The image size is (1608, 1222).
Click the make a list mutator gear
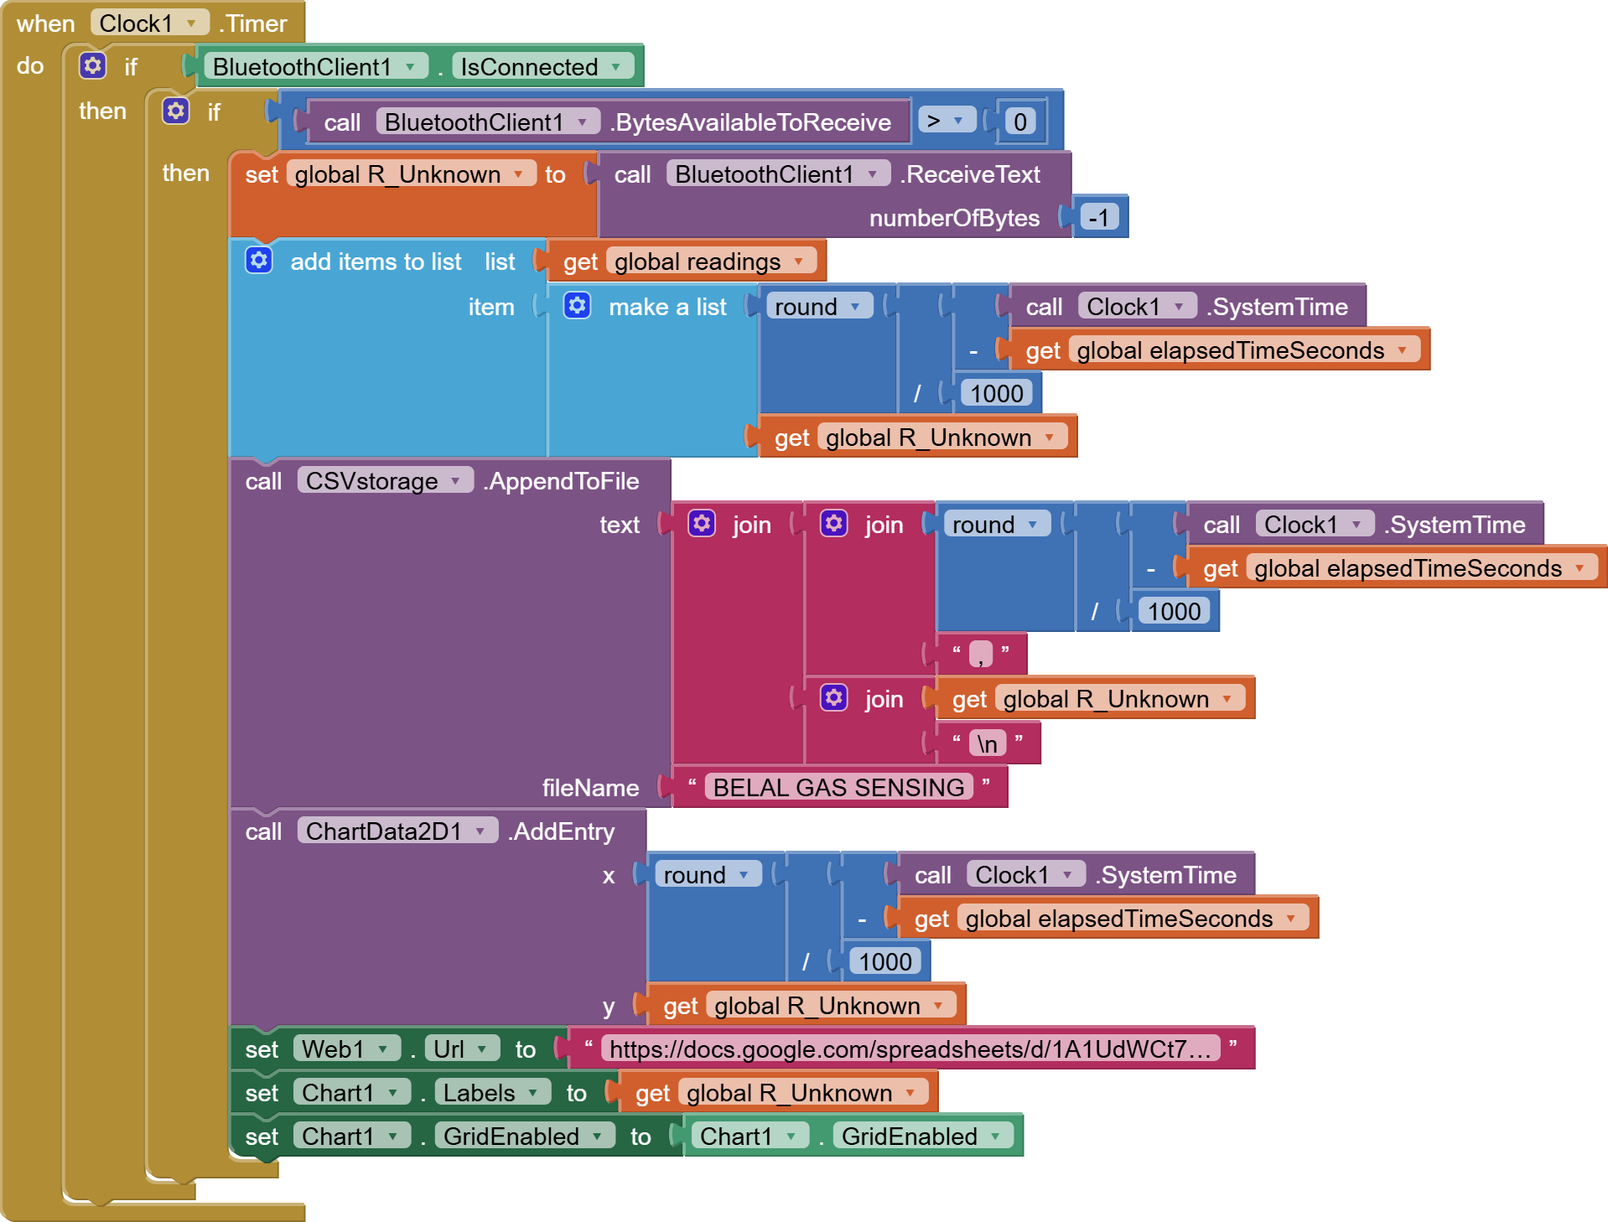click(x=577, y=306)
